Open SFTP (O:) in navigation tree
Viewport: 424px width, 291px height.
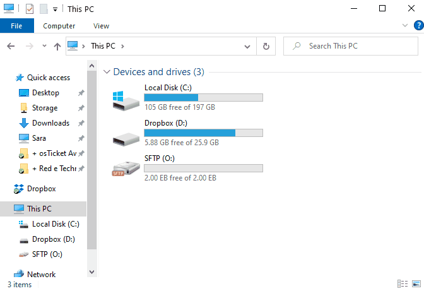click(47, 254)
